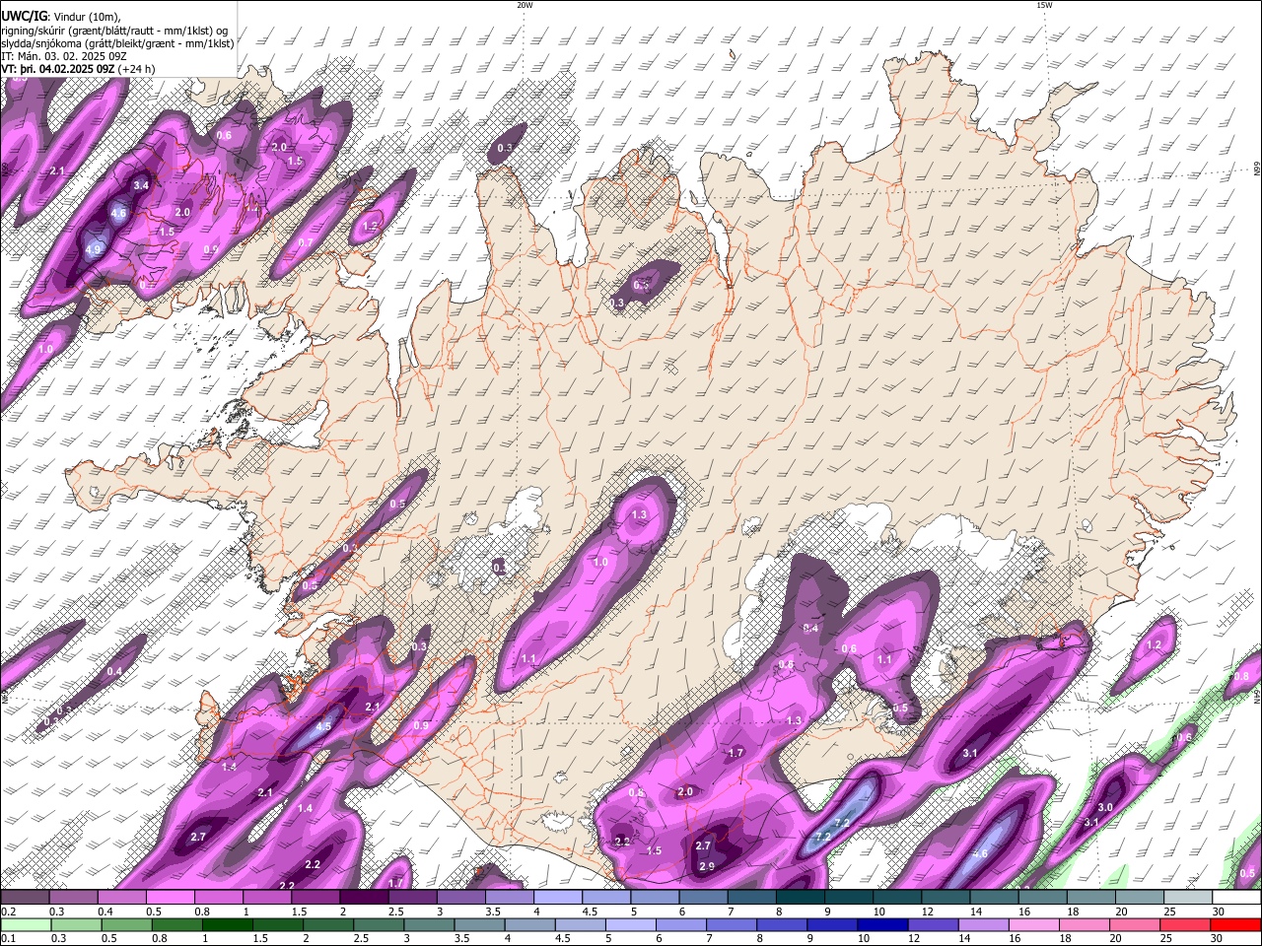This screenshot has width=1262, height=946.
Task: Click the 0.7 precipitation value on the map
Action: tap(306, 242)
